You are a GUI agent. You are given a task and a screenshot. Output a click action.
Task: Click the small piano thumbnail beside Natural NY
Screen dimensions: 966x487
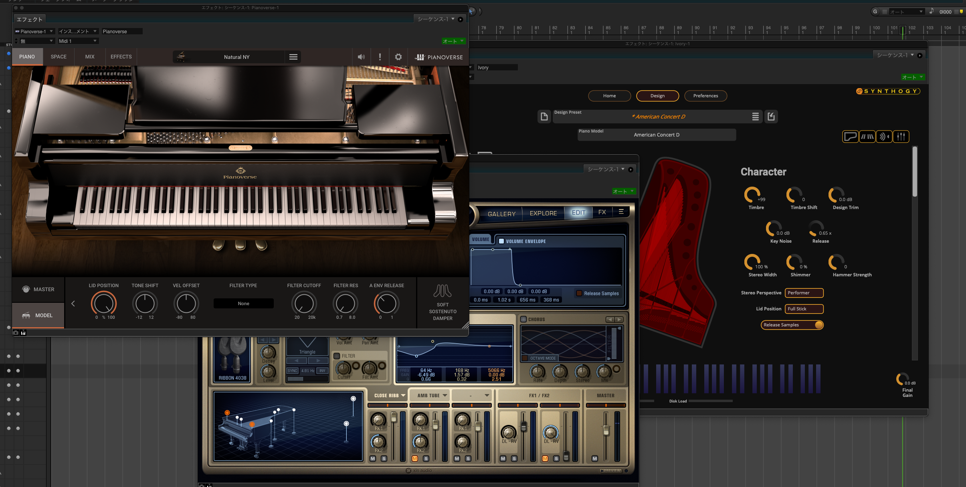pos(181,56)
